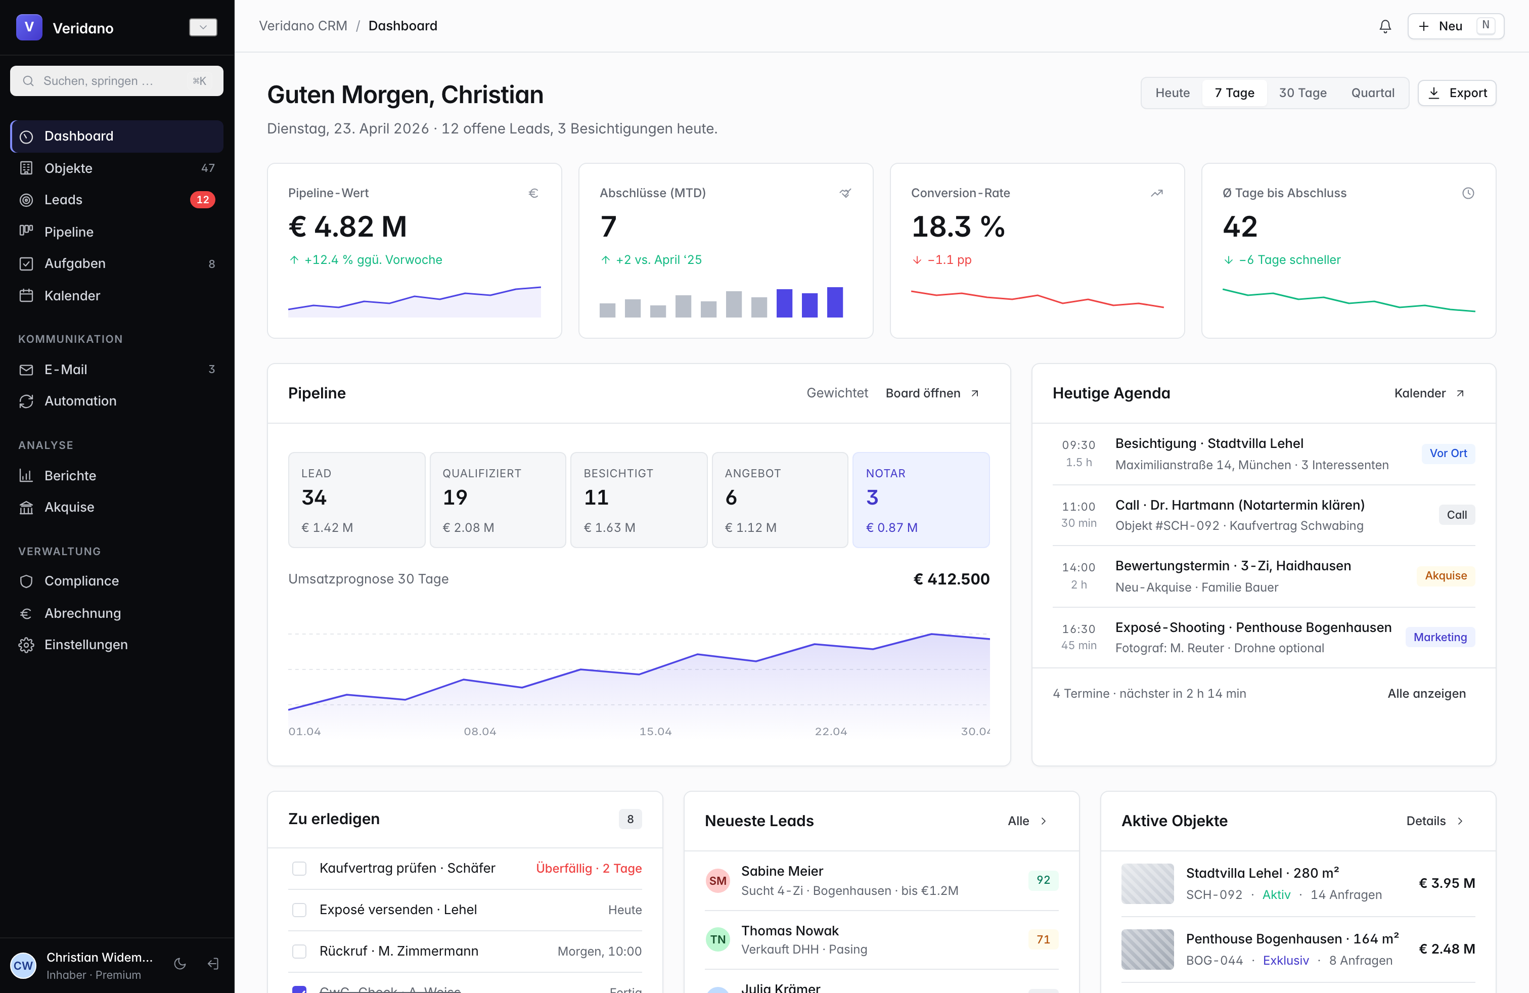Click the CW user avatar
This screenshot has height=993, width=1529.
(x=23, y=965)
